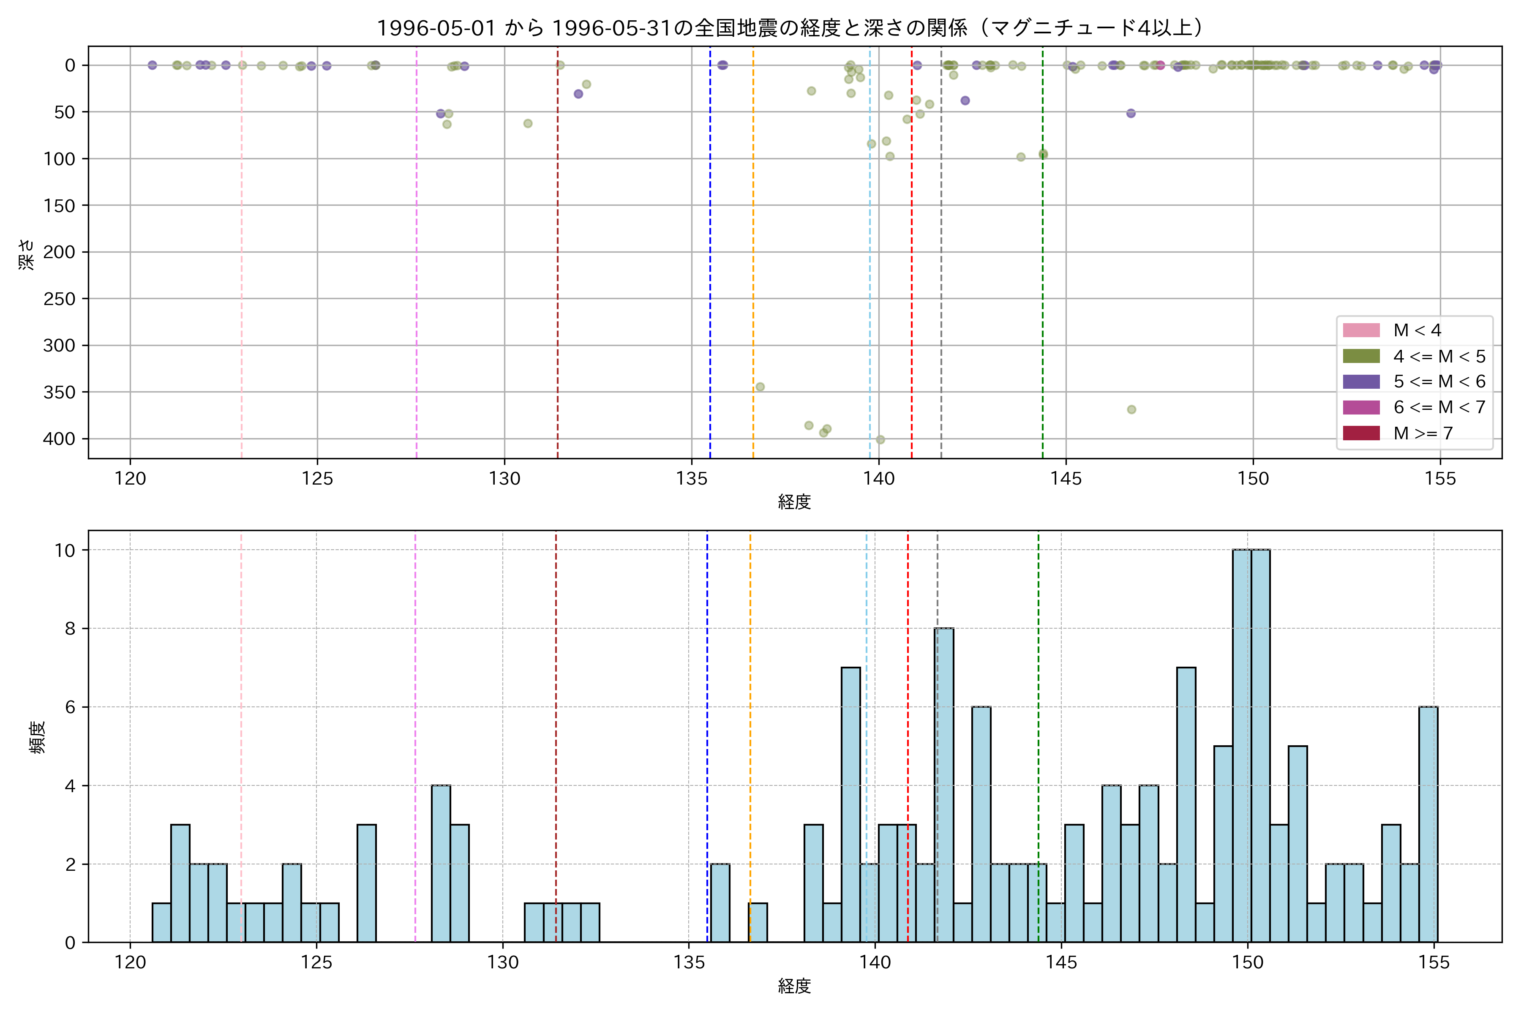Click the deepest scatter point near depth 400
Image resolution: width=1521 pixels, height=1014 pixels.
tap(880, 440)
